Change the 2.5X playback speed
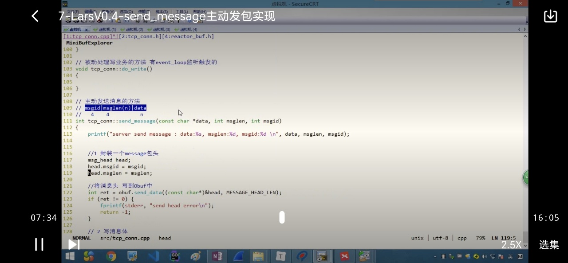568x263 pixels. [x=511, y=245]
